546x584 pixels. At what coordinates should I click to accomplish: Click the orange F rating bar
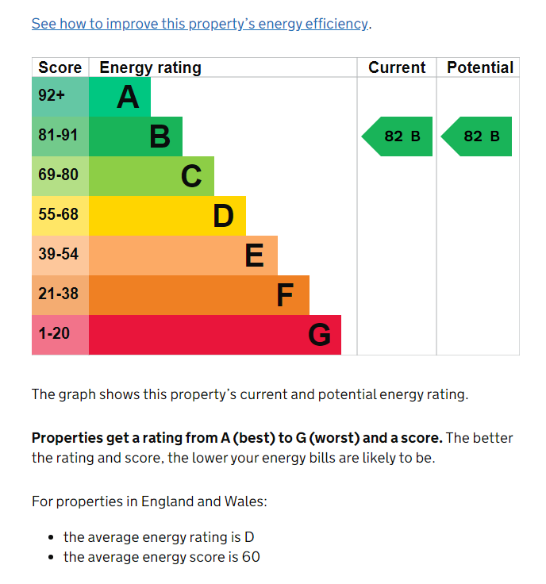(199, 295)
